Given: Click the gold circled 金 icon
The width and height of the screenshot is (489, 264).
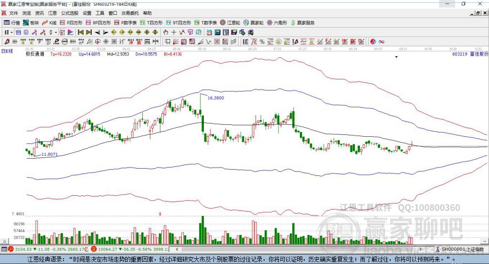Looking at the screenshot, I should 278,42.
